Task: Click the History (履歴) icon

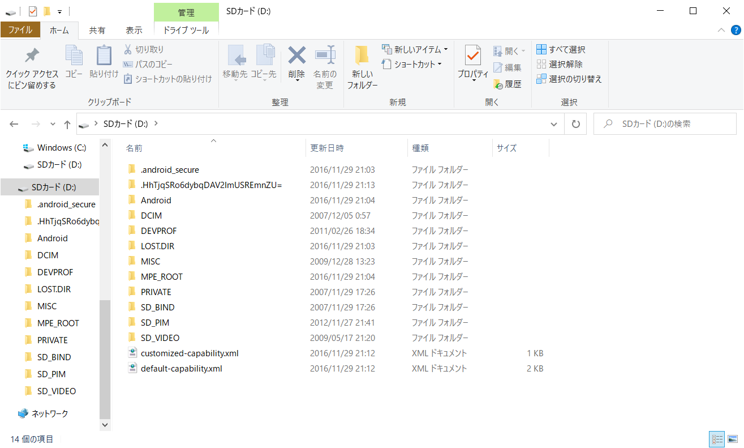Action: click(x=498, y=84)
